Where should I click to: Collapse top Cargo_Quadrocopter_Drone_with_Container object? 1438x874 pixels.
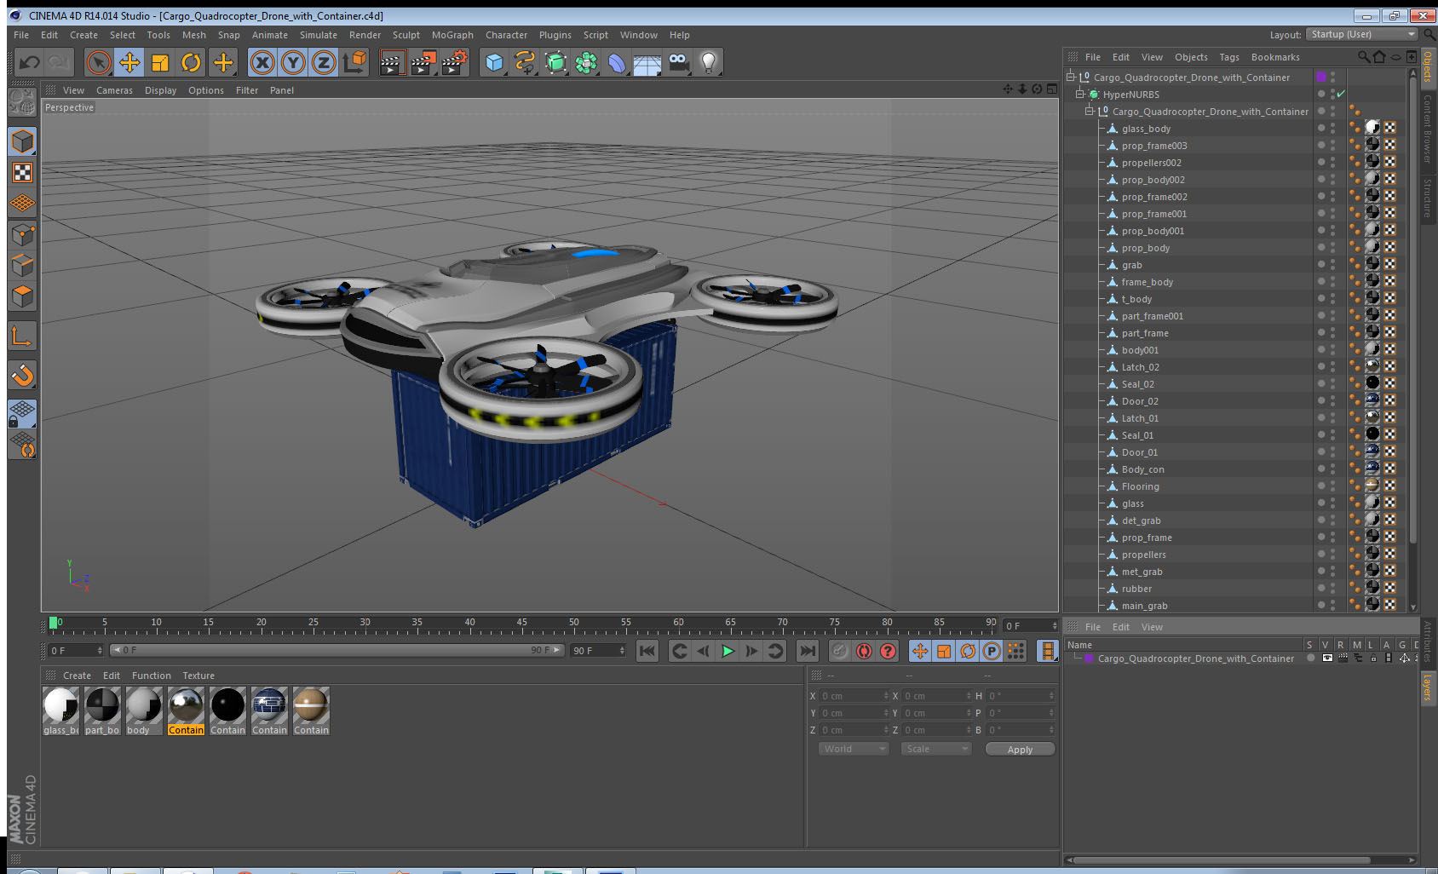[x=1070, y=77]
